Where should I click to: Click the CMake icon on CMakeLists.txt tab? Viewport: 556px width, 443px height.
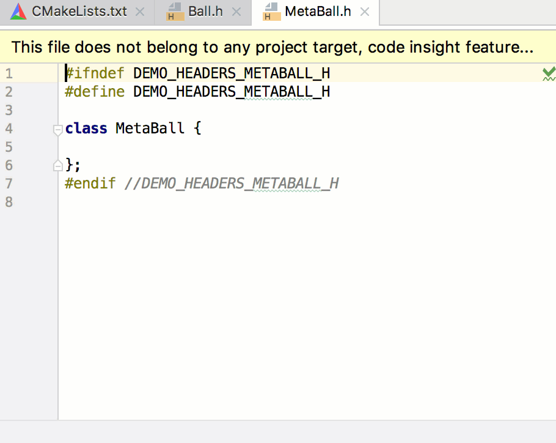(x=18, y=12)
